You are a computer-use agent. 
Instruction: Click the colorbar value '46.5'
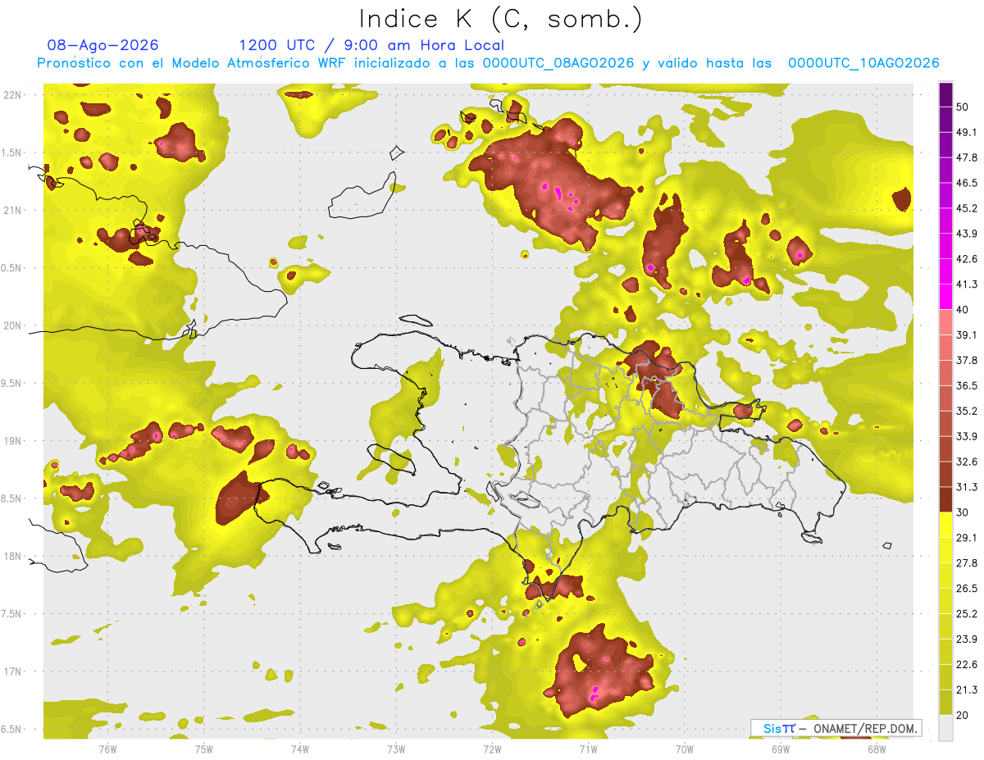click(x=967, y=183)
